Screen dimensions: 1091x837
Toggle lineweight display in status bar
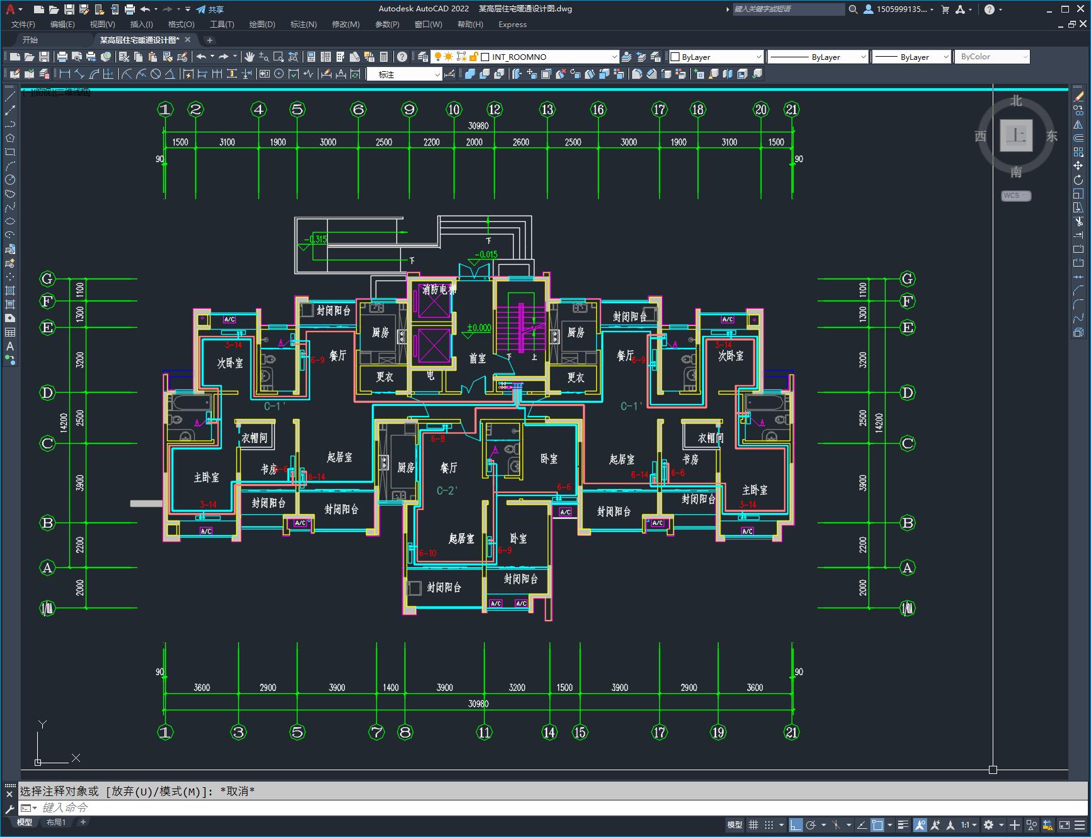(x=903, y=824)
